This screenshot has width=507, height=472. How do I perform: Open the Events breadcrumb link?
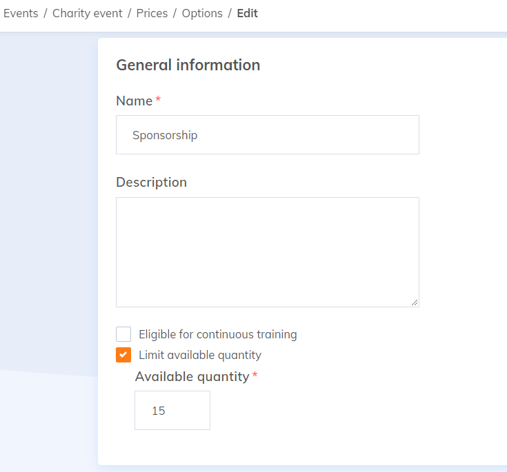21,13
